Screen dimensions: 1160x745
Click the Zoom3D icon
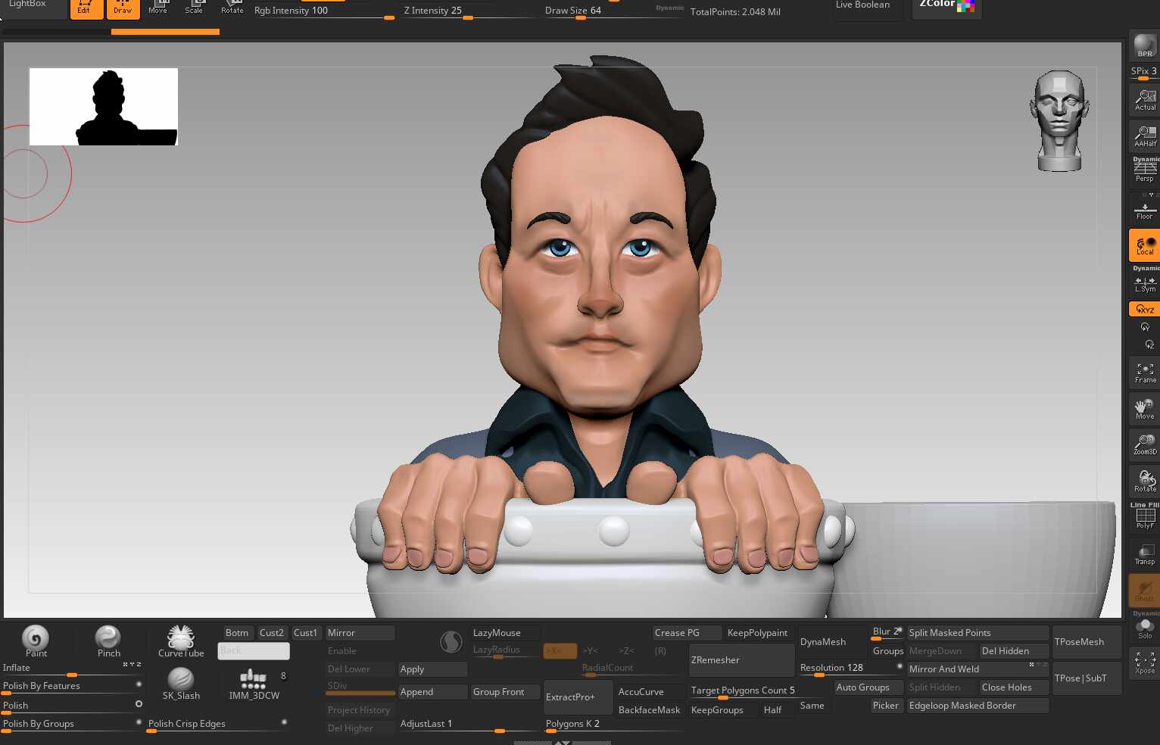pyautogui.click(x=1144, y=445)
